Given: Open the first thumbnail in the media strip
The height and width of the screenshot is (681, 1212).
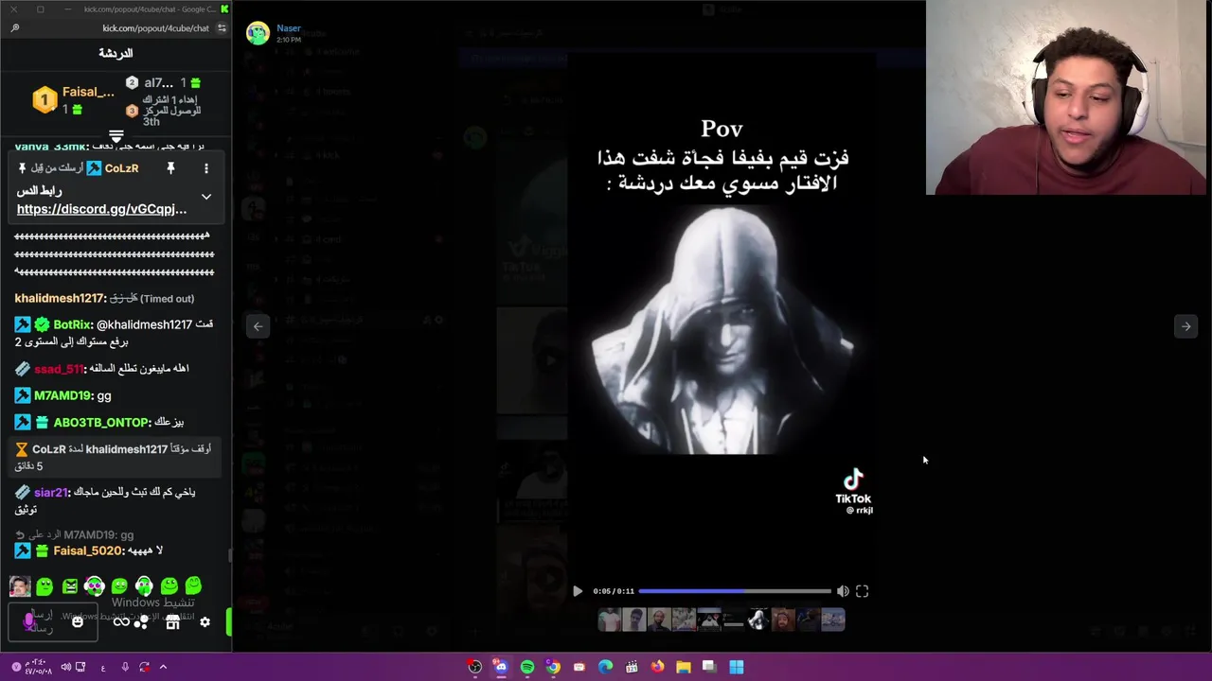Looking at the screenshot, I should click(609, 620).
